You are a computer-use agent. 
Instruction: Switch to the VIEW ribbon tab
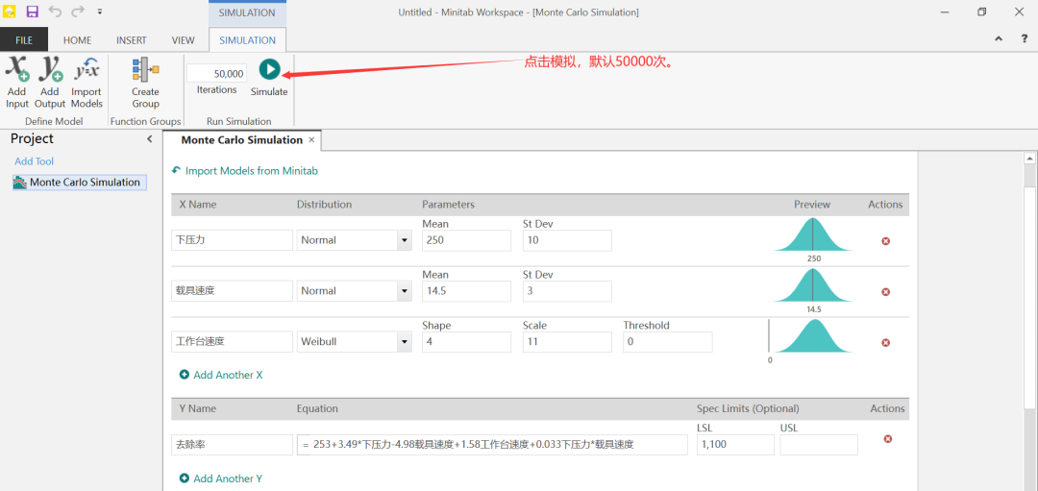184,39
